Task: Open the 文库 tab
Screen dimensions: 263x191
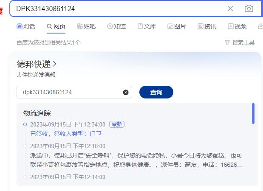Action: point(147,26)
